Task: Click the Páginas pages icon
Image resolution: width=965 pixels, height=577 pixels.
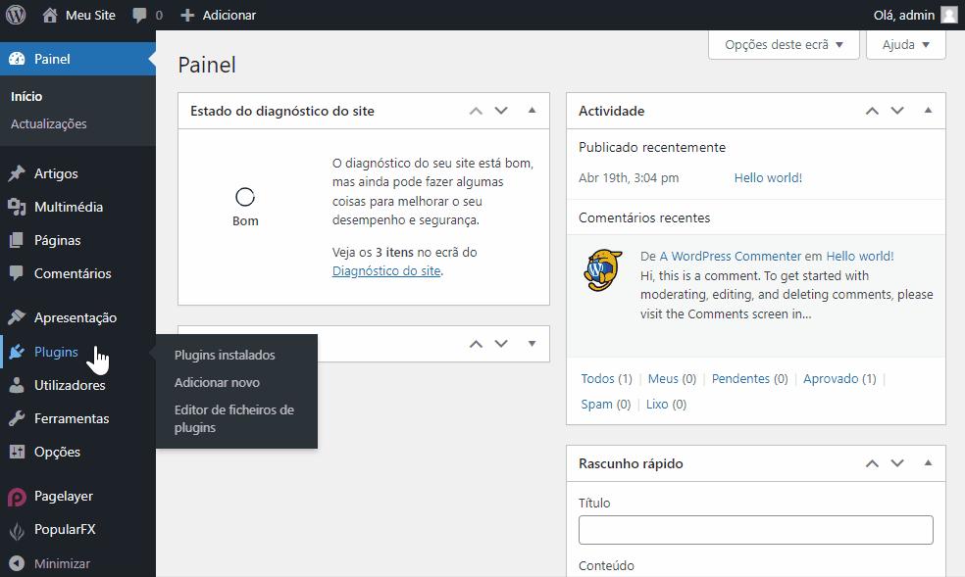Action: click(x=17, y=240)
